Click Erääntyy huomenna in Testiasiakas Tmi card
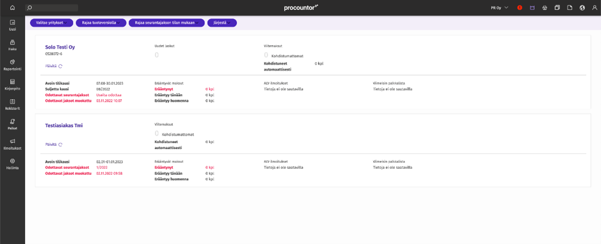Image resolution: width=601 pixels, height=244 pixels. 172,179
